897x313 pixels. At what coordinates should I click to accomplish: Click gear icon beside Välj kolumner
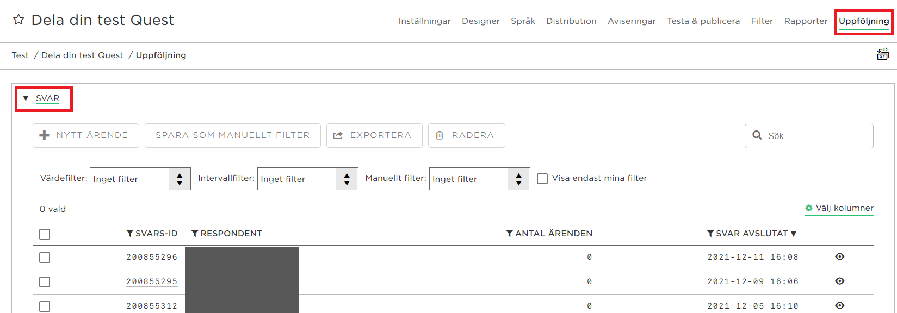point(809,208)
